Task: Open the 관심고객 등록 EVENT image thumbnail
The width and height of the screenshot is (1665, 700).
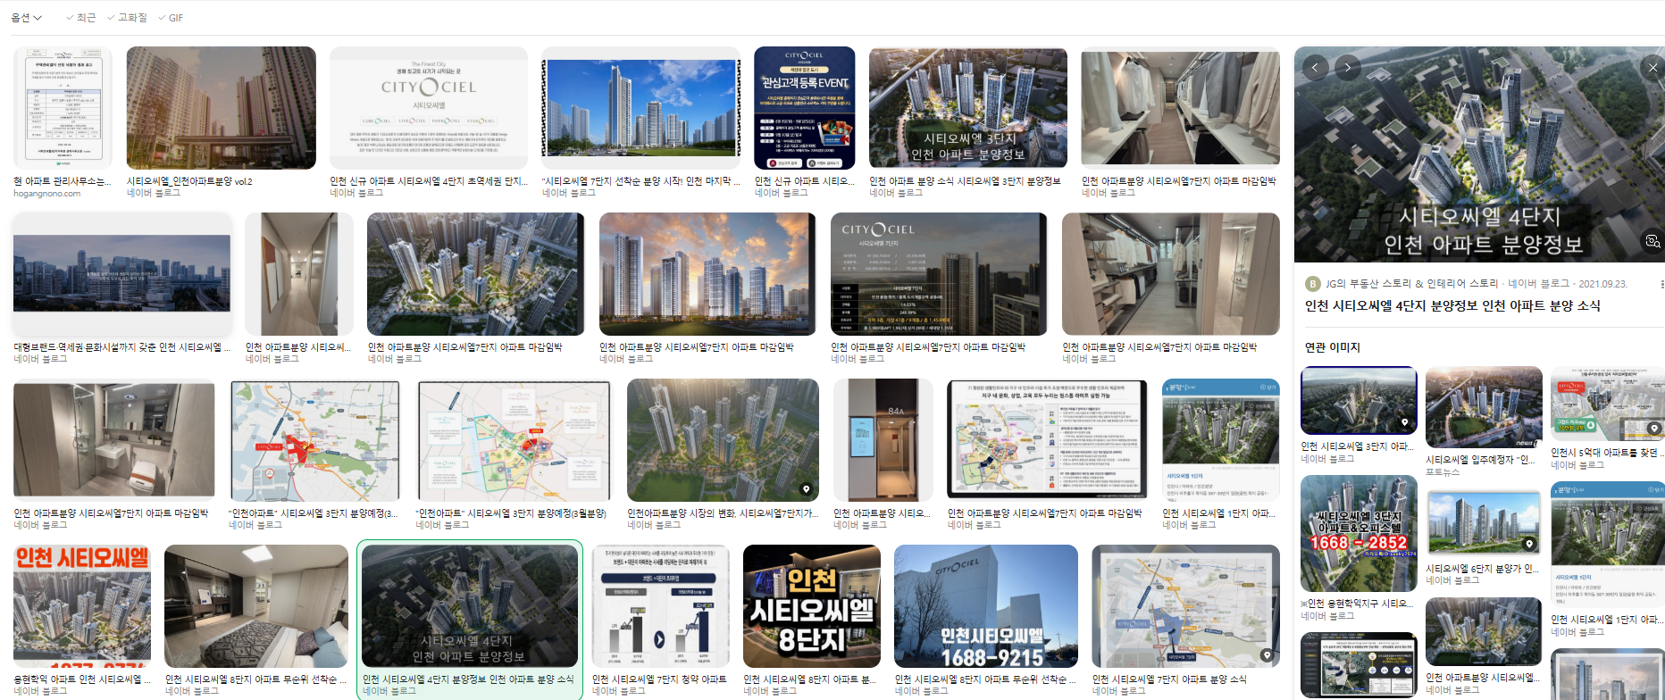Action: pos(805,108)
